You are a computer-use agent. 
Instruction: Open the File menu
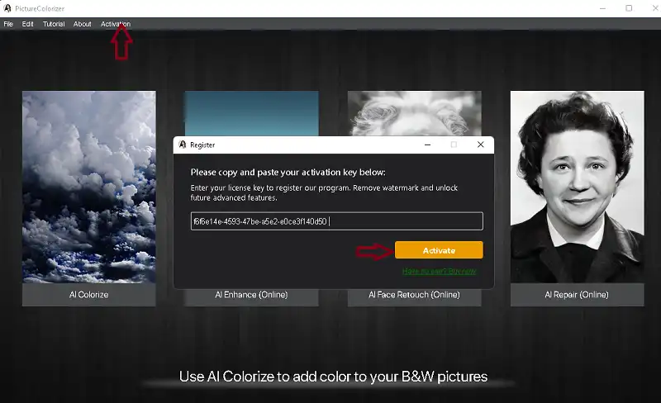tap(8, 24)
